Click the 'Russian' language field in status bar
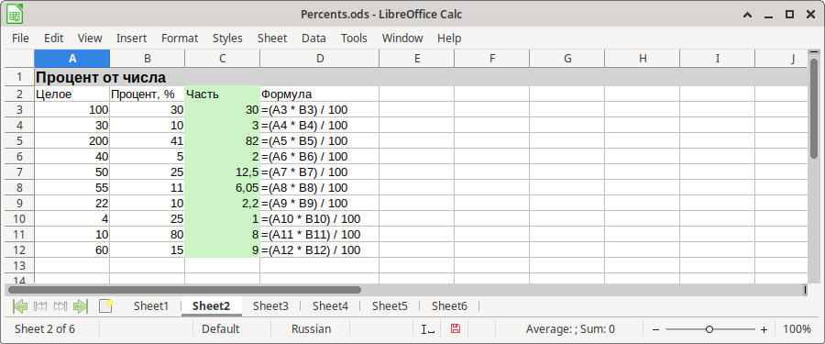 [311, 329]
